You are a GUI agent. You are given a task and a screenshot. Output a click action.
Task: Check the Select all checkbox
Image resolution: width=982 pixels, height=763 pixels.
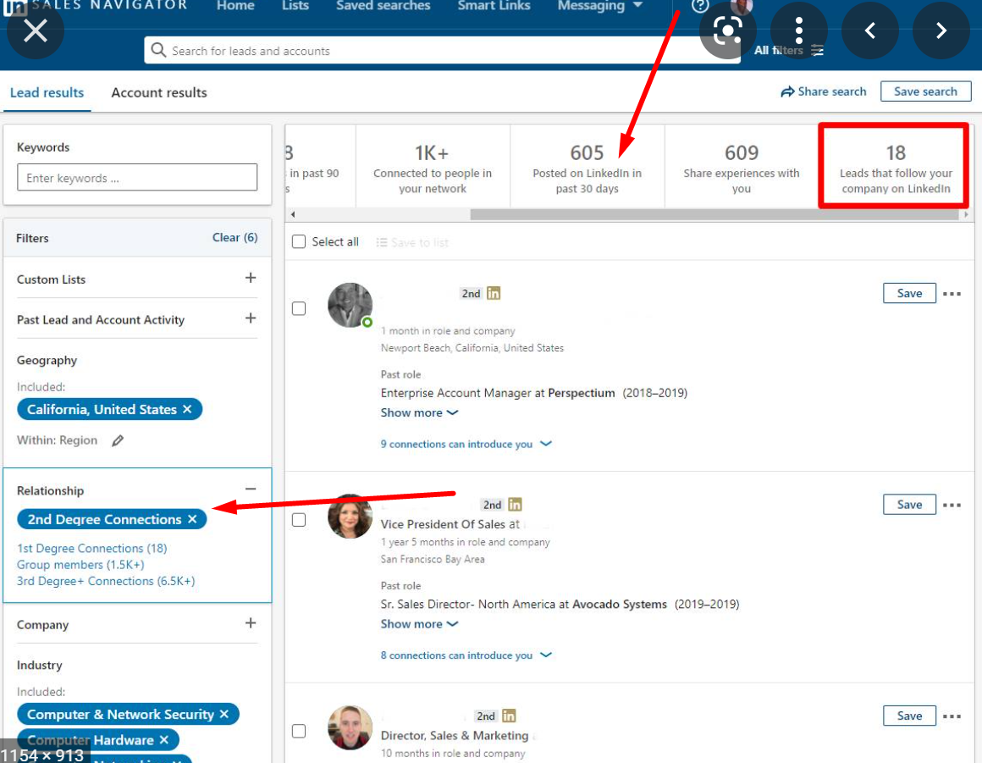tap(298, 241)
